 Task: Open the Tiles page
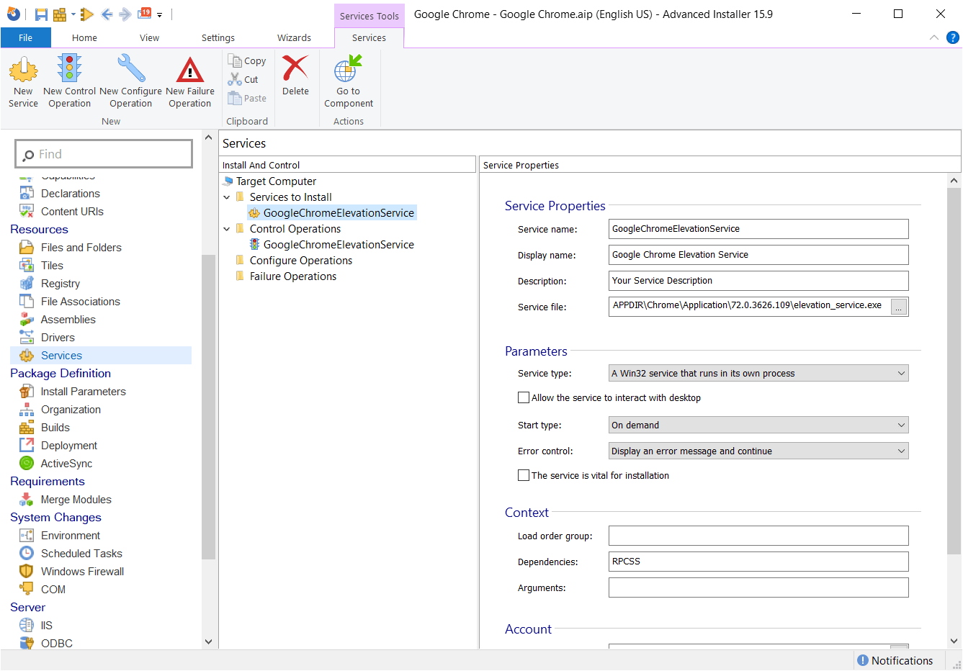tap(52, 265)
